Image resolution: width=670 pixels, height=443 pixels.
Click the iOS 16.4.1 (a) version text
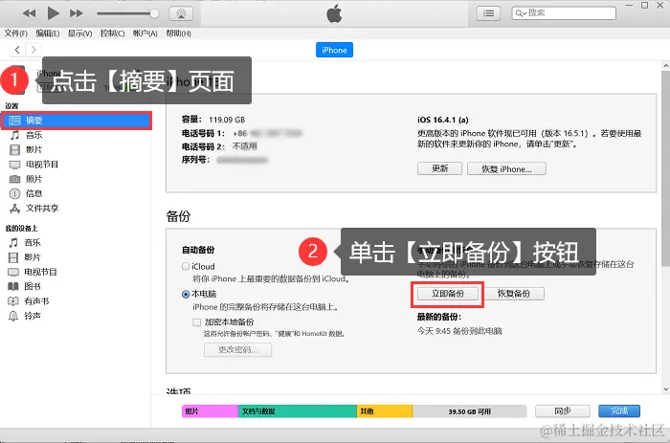click(442, 120)
